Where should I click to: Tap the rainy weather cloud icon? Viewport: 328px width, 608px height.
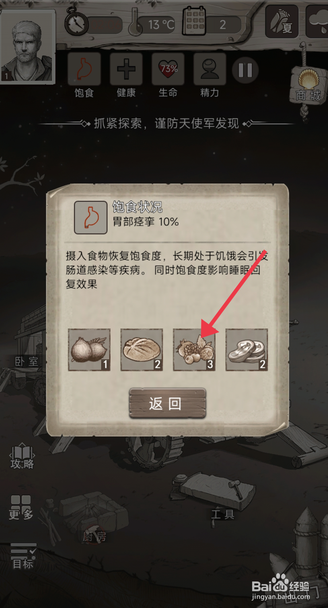pos(318,21)
